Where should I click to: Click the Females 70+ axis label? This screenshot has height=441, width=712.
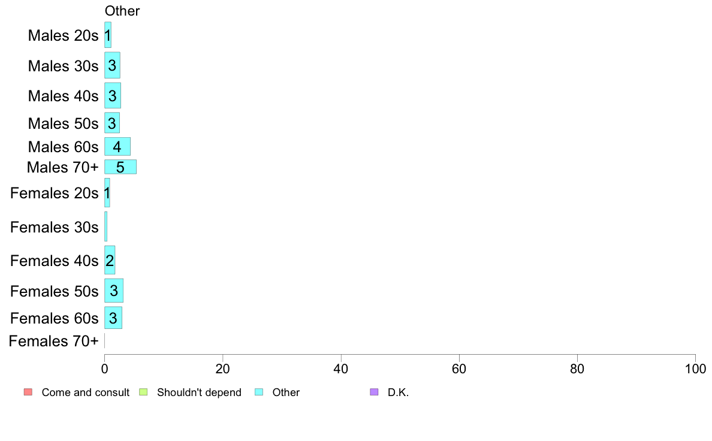53,340
